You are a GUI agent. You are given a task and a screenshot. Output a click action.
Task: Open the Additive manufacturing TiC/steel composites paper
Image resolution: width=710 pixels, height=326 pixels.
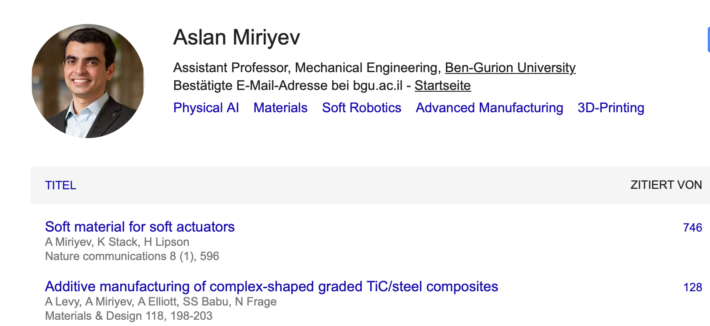[271, 286]
